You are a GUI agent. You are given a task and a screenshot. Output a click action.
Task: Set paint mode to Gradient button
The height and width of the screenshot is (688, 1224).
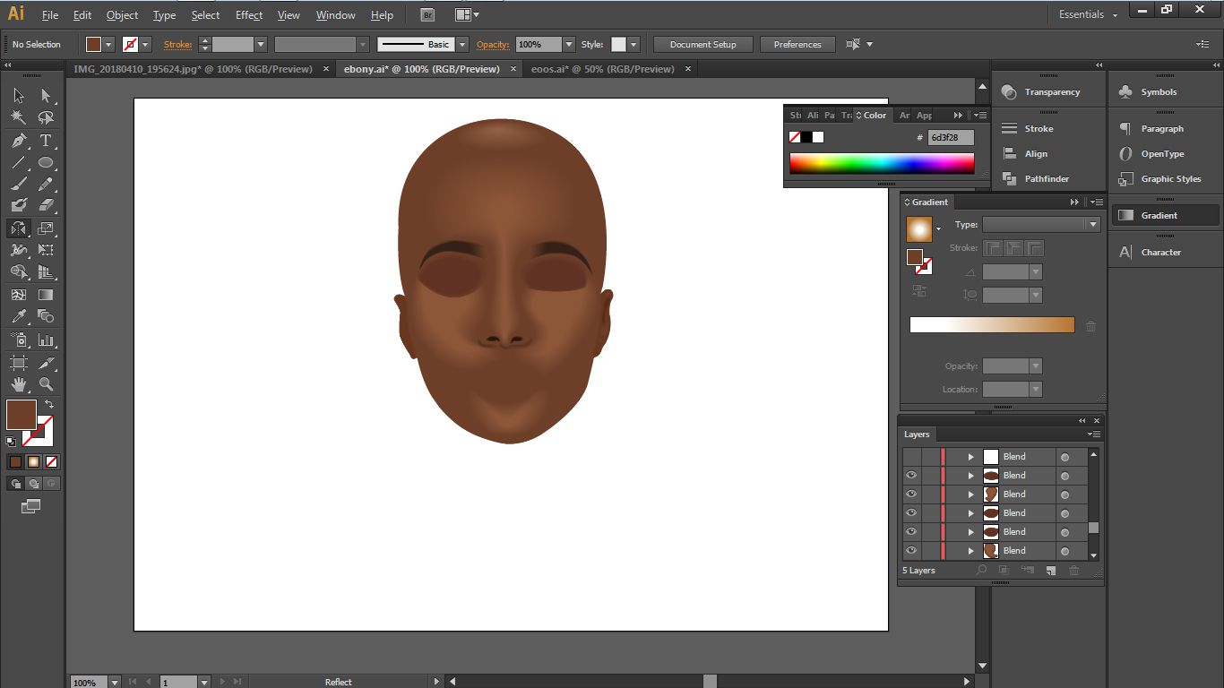pyautogui.click(x=33, y=462)
